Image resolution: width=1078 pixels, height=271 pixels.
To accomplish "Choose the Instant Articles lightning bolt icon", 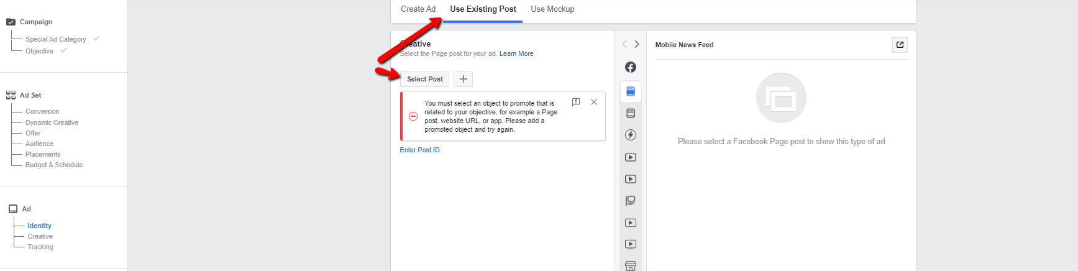I will [x=630, y=135].
